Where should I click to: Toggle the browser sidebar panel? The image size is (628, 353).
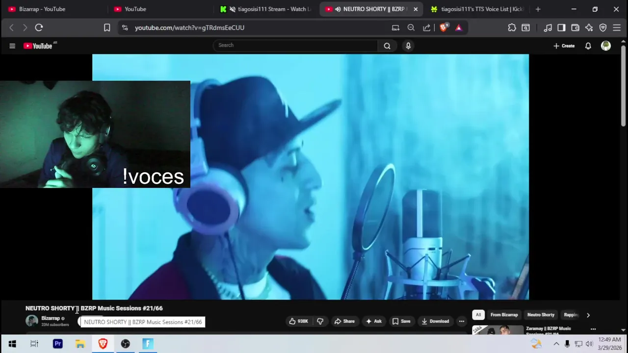click(x=561, y=28)
